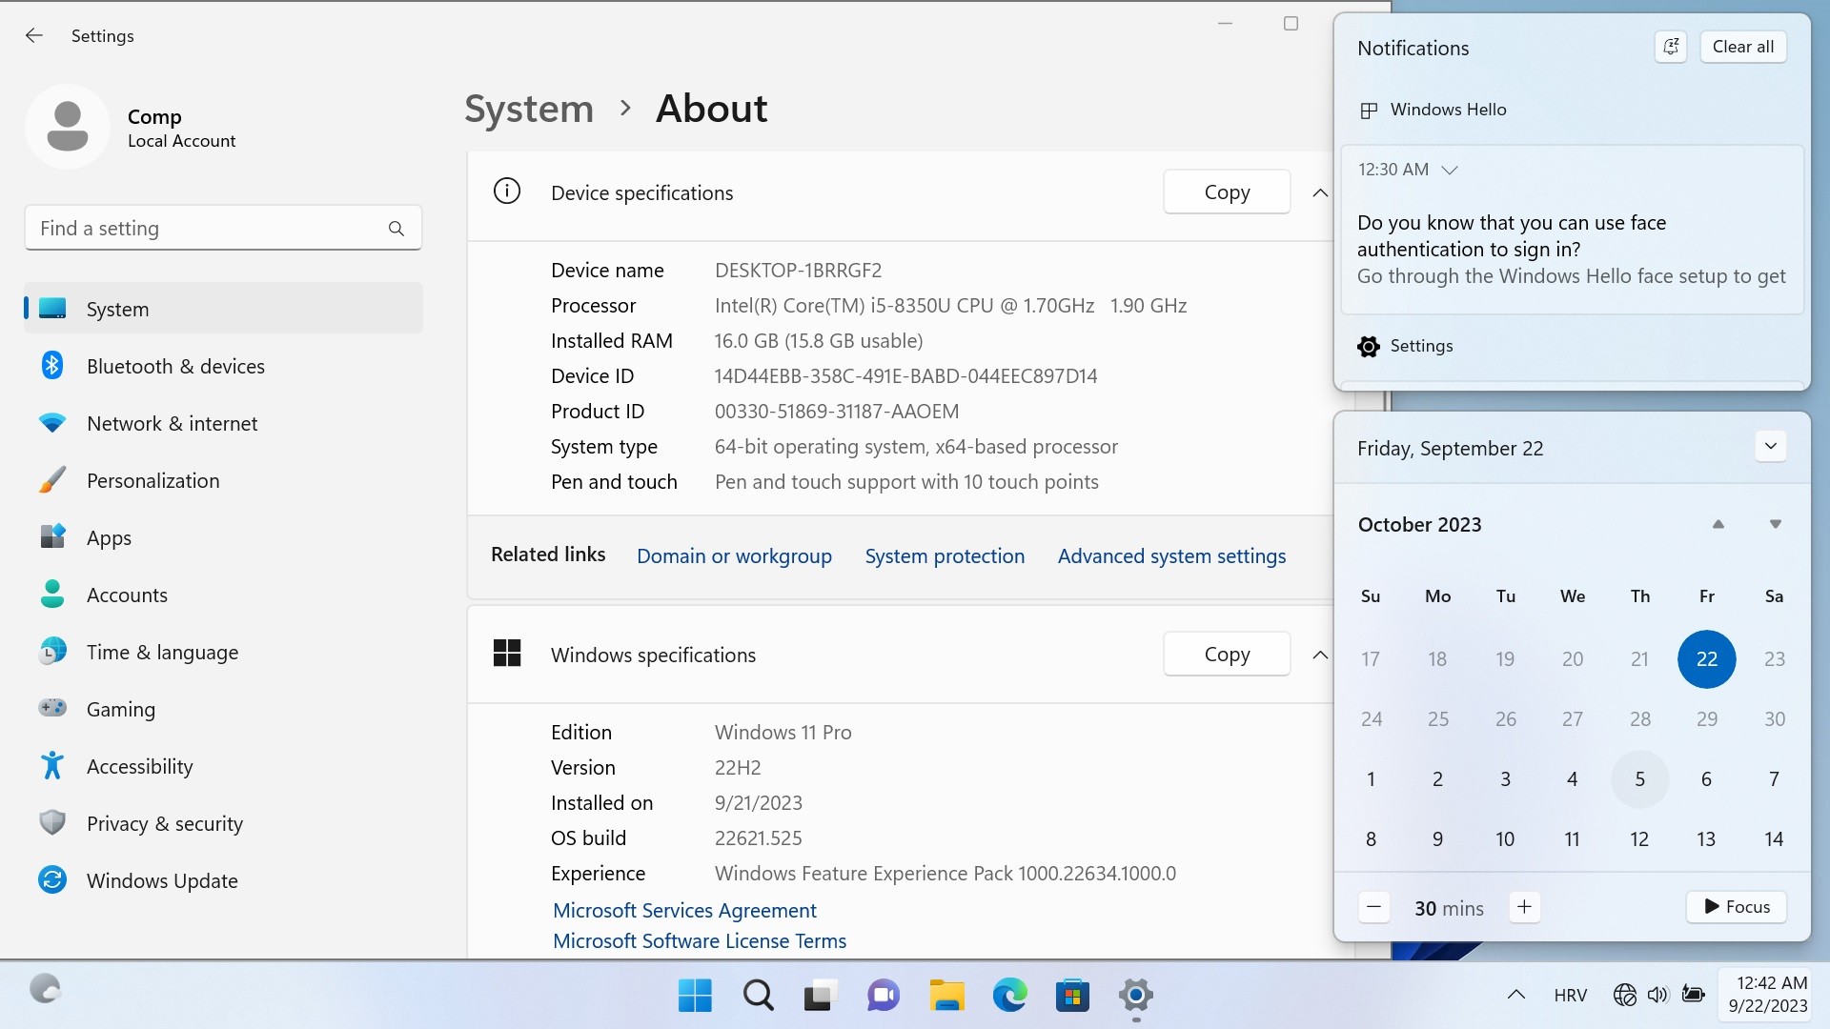Clear all notifications
Viewport: 1830px width, 1029px height.
(1742, 47)
